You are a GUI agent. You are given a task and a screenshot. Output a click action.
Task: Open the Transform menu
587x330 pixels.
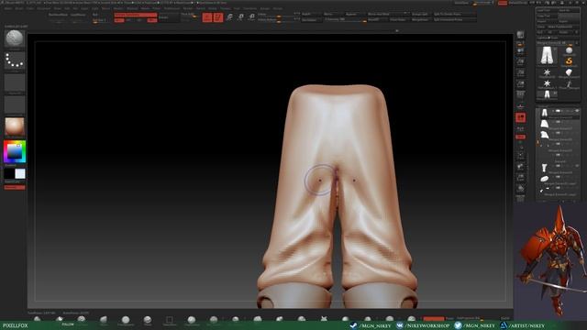(249, 8)
